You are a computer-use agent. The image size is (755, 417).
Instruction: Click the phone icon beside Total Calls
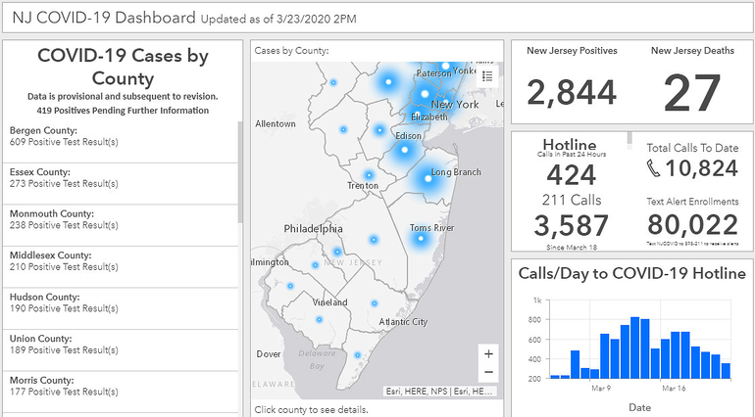654,168
